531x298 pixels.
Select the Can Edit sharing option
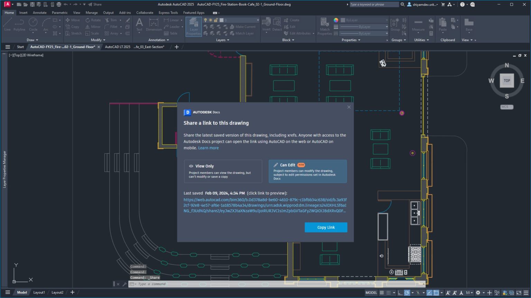307,171
